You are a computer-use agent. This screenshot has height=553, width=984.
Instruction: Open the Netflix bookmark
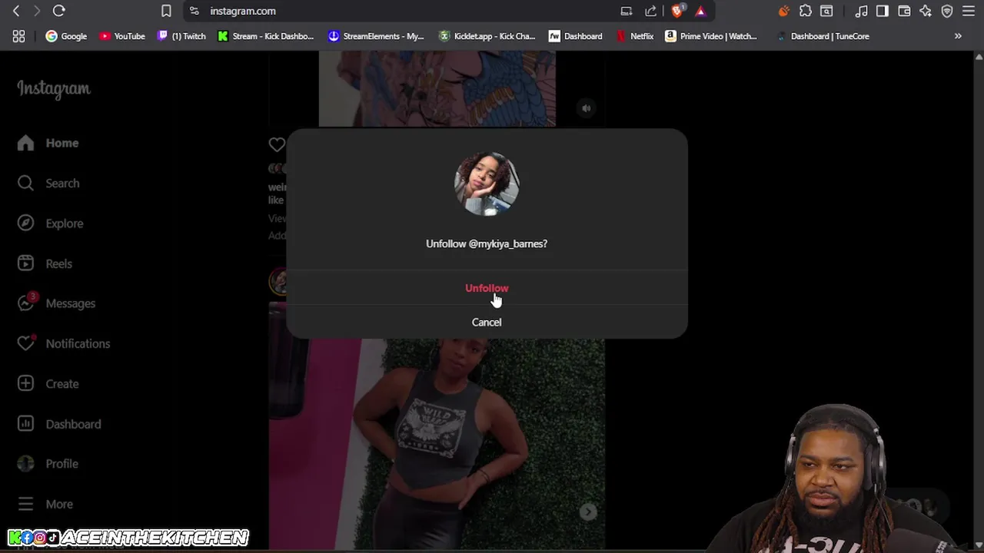tap(635, 36)
